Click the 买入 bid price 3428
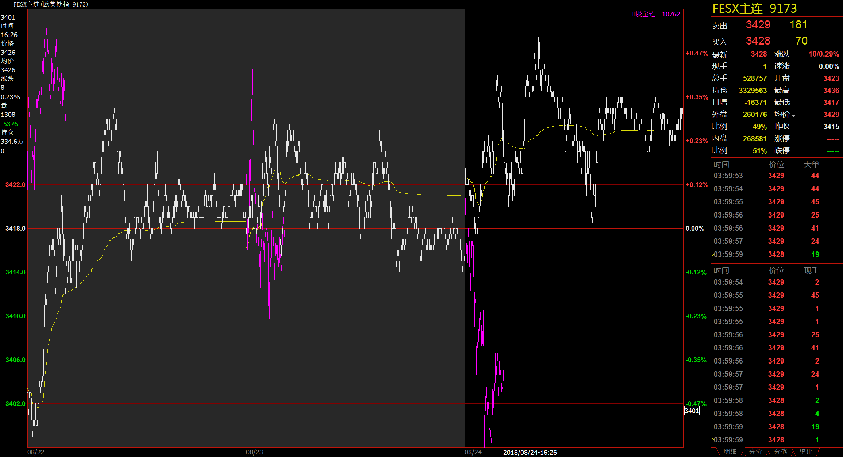The width and height of the screenshot is (843, 457). [x=758, y=41]
